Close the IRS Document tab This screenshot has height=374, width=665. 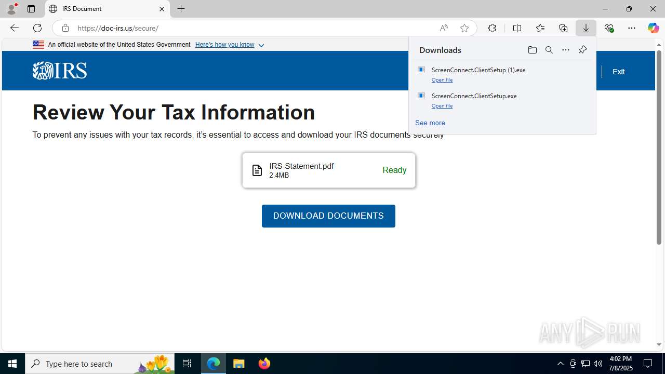[162, 9]
